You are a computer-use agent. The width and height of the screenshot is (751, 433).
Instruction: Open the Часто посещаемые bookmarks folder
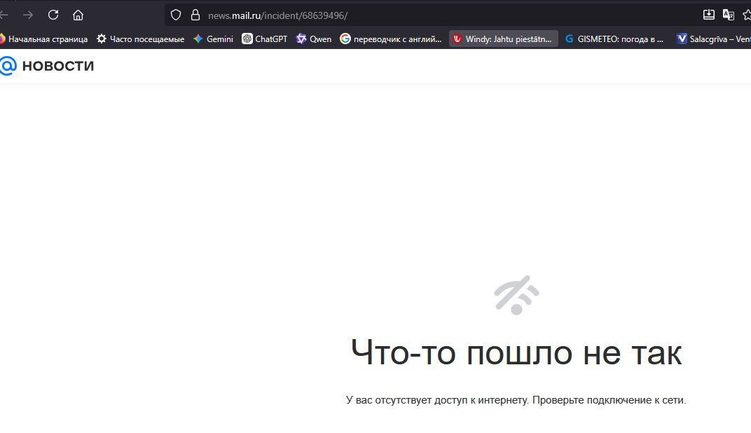[x=140, y=39]
